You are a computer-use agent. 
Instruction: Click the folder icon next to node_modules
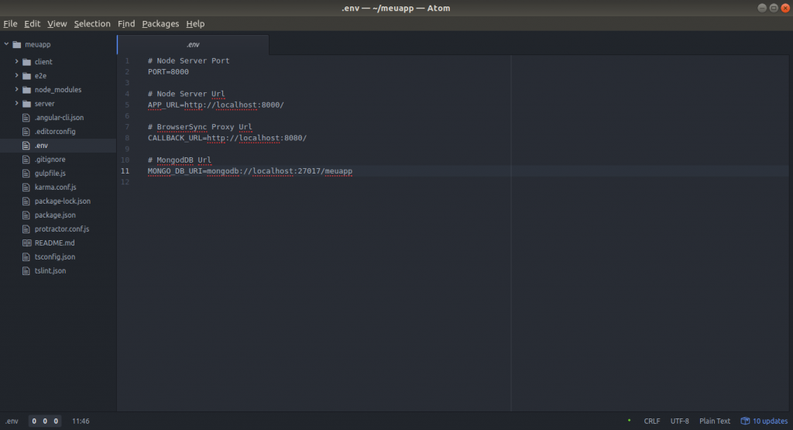27,90
